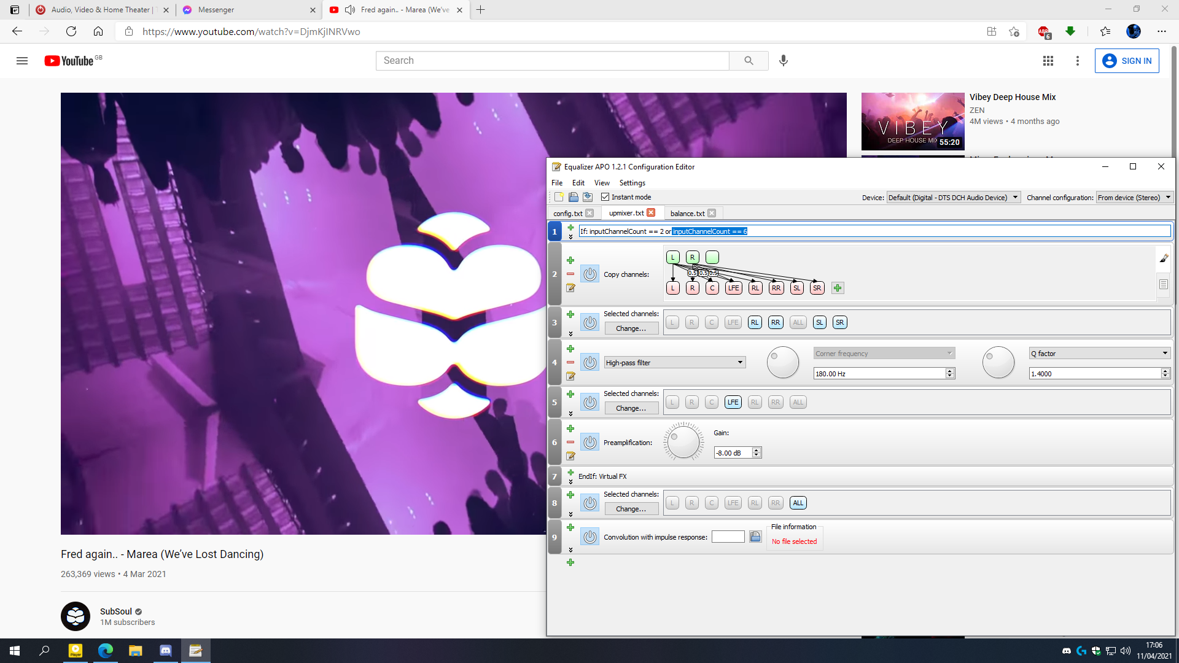The width and height of the screenshot is (1179, 663).
Task: Search by voice on YouTube
Action: [x=784, y=61]
